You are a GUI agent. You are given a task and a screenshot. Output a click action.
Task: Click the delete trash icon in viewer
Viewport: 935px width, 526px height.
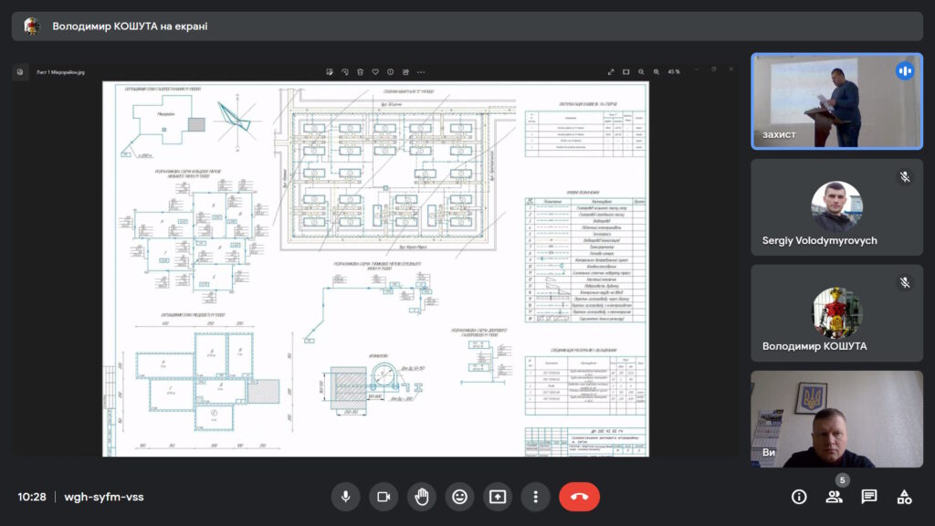tap(360, 71)
